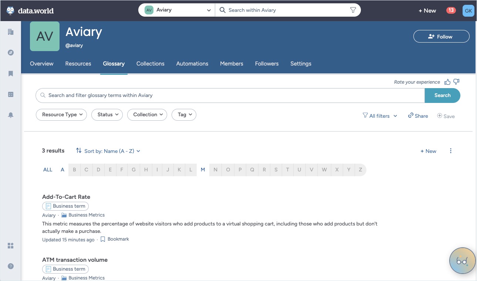Image resolution: width=477 pixels, height=281 pixels.
Task: Click the thumbs up rating icon
Action: coord(447,82)
